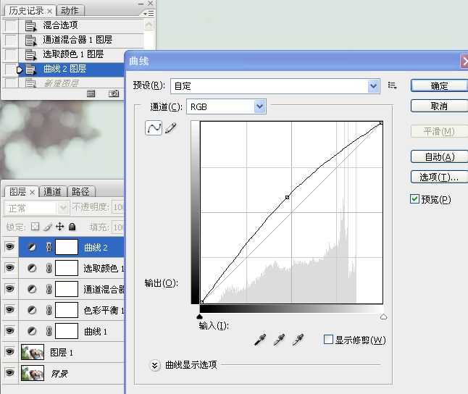Select the curve point editing tool
The image size is (468, 394).
154,128
